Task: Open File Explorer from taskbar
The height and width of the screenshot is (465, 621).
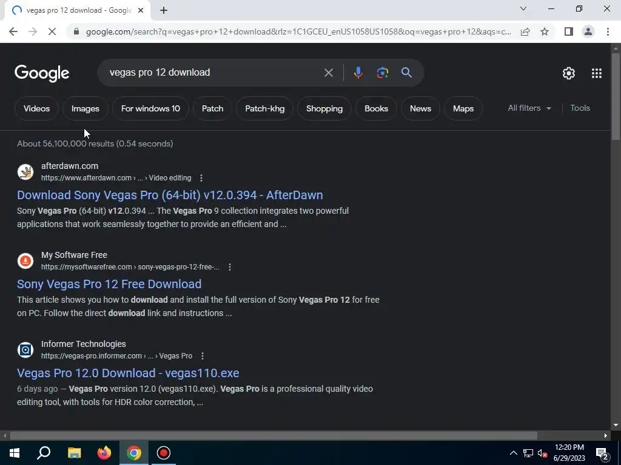Action: (74, 453)
